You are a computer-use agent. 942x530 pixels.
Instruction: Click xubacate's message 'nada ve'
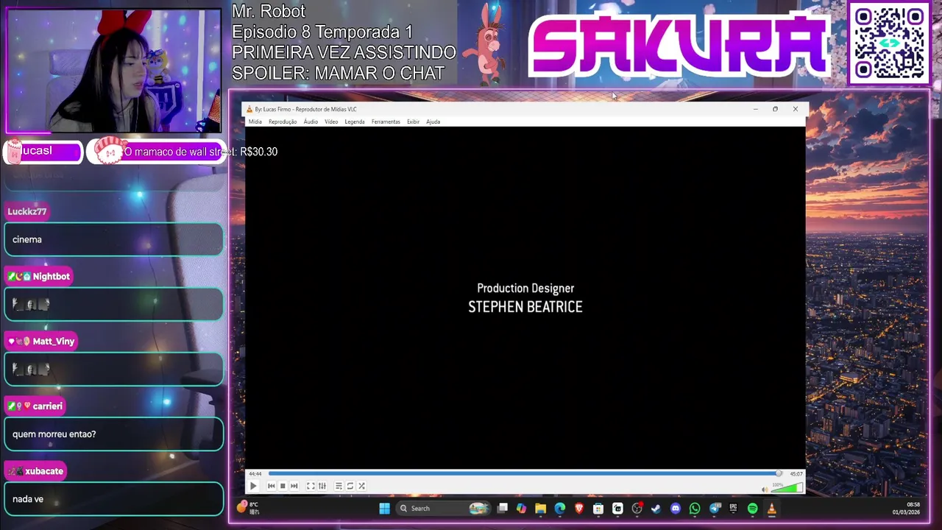tap(113, 498)
